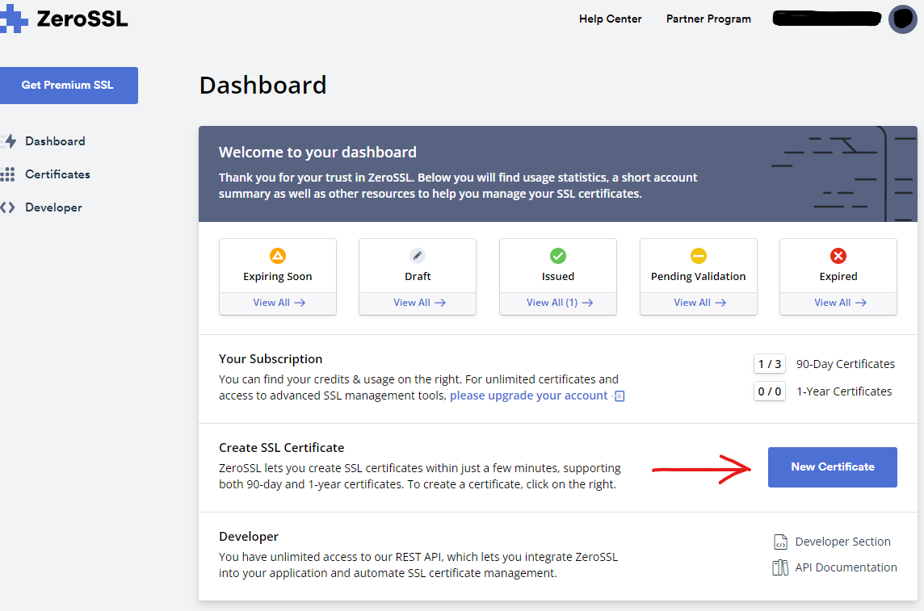The width and height of the screenshot is (924, 611).
Task: Open Certificates in the sidebar
Action: 57,174
